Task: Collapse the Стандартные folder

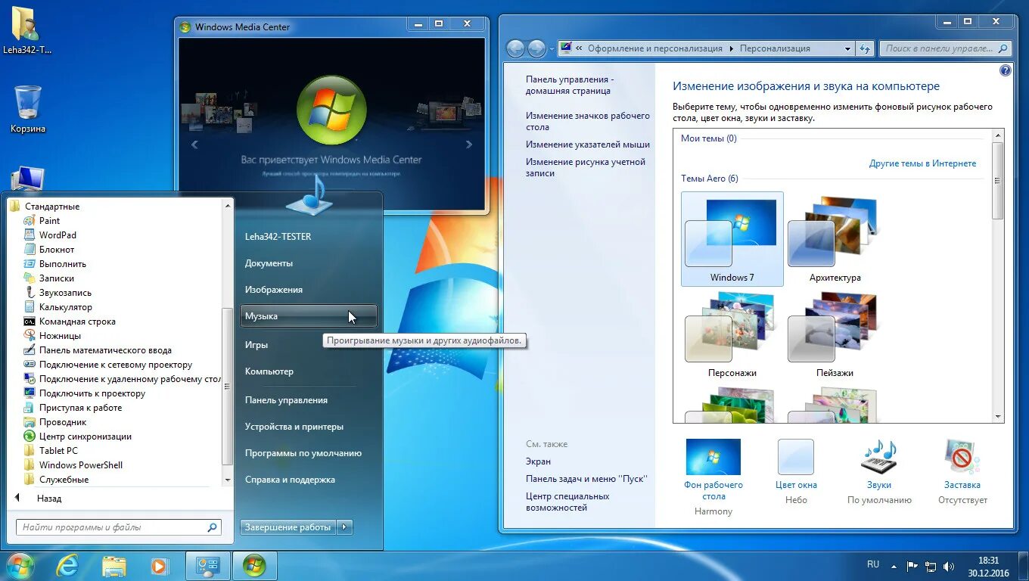Action: [51, 207]
